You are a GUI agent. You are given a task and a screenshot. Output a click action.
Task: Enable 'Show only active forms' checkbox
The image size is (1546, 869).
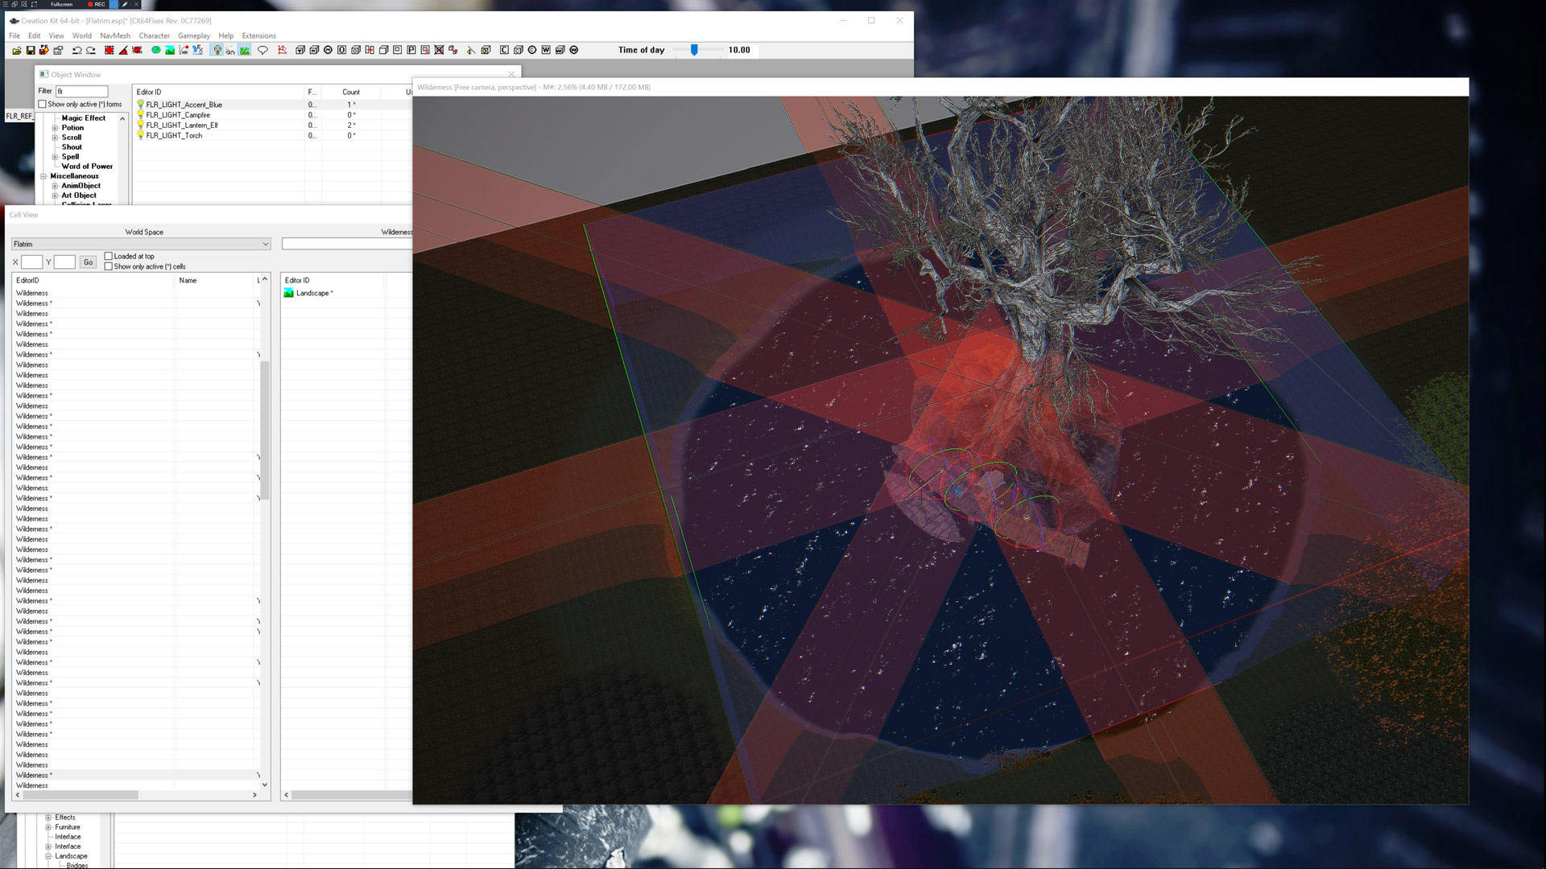(x=43, y=104)
